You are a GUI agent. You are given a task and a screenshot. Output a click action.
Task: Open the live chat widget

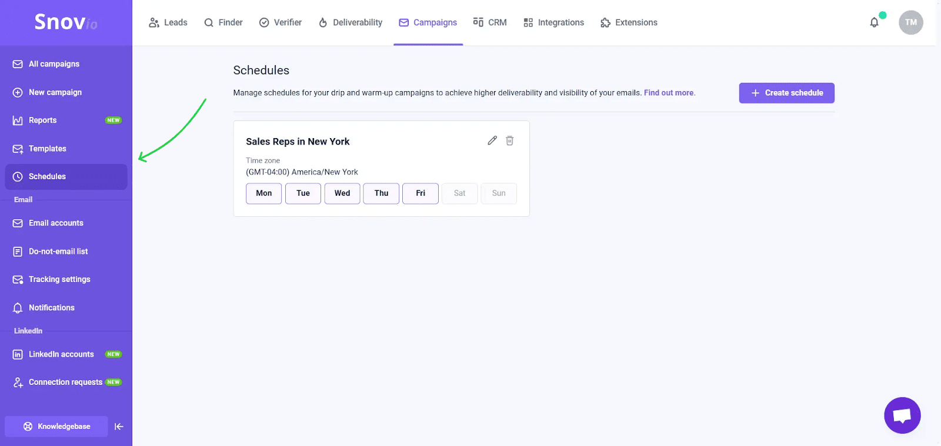[902, 415]
